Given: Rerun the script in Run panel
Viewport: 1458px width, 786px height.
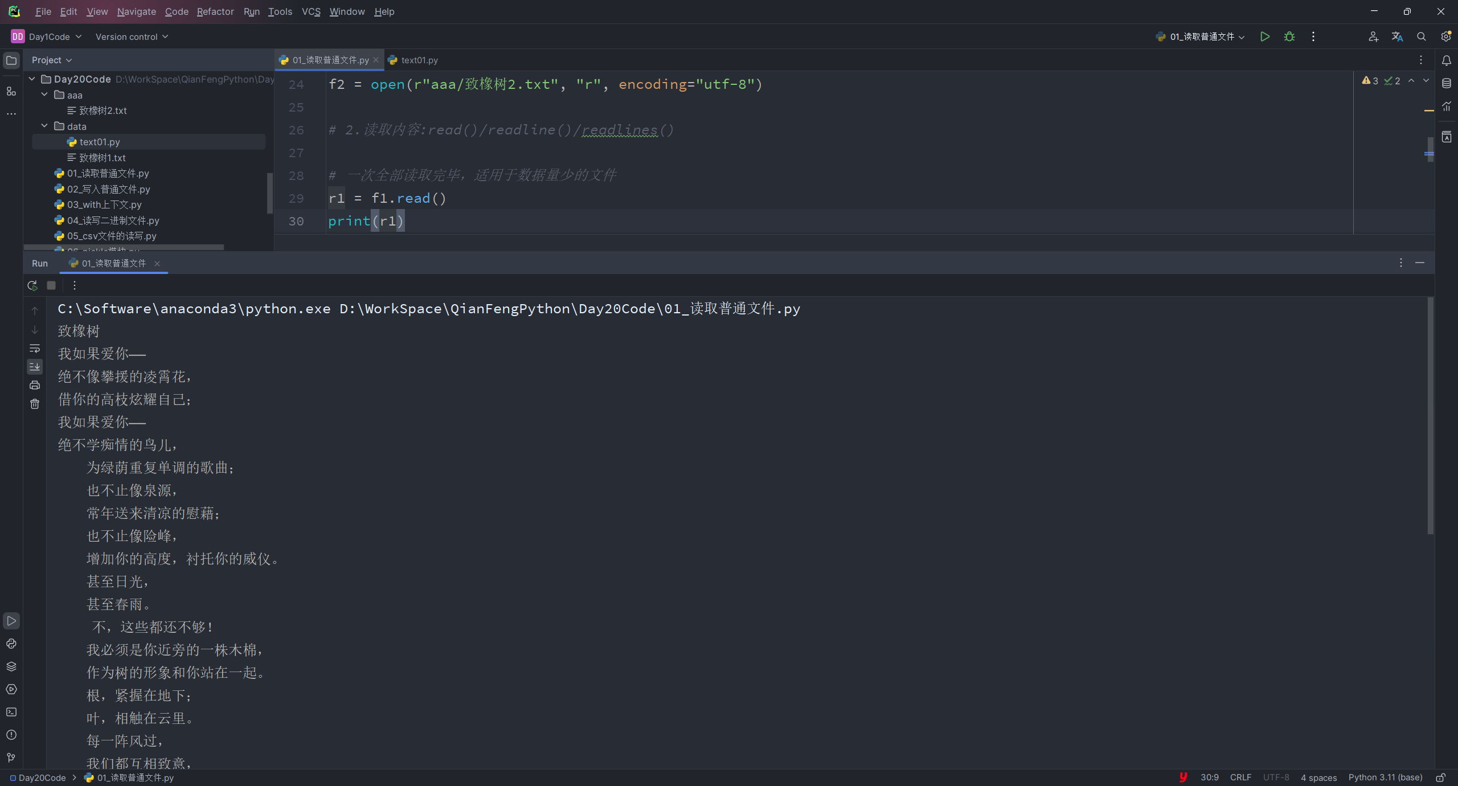Looking at the screenshot, I should pos(32,285).
